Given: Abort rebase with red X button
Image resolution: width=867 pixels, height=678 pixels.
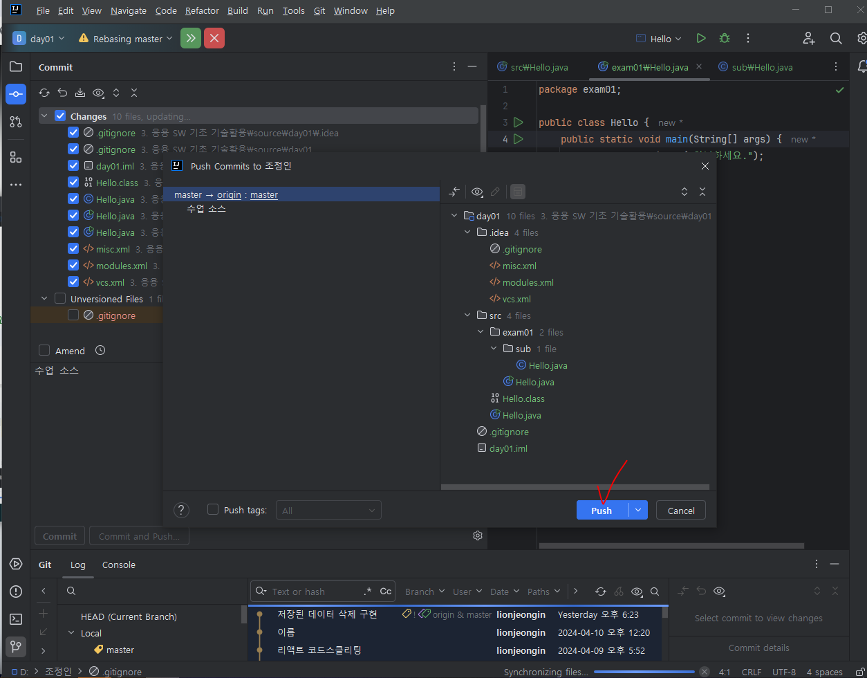Looking at the screenshot, I should tap(214, 39).
